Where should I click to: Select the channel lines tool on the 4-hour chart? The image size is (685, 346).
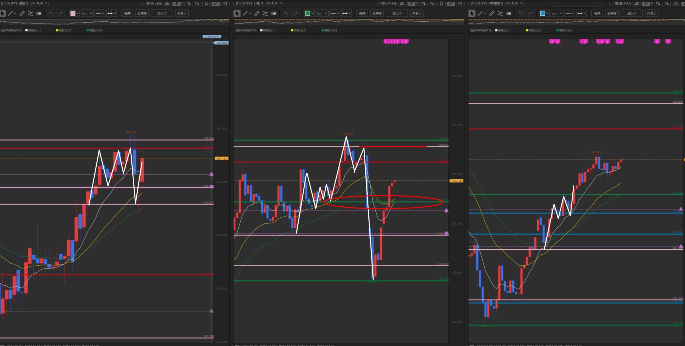(500, 13)
